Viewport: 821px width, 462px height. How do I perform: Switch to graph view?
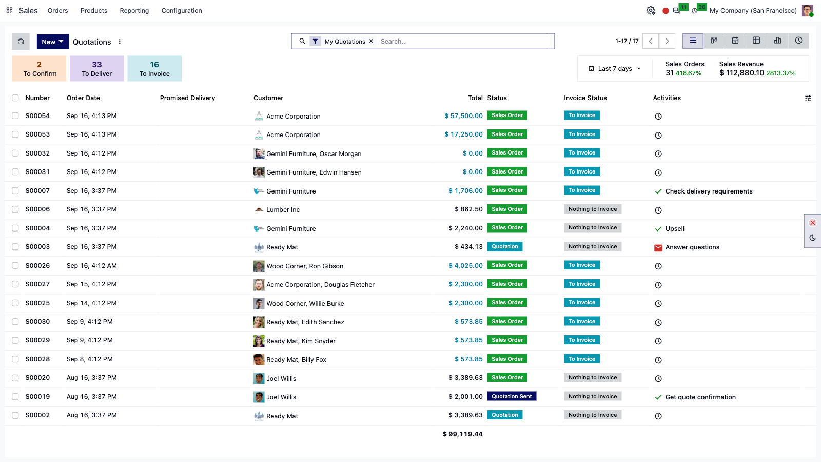(777, 41)
